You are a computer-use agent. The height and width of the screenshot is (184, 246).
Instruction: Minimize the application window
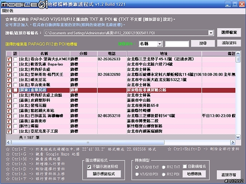click(x=228, y=4)
